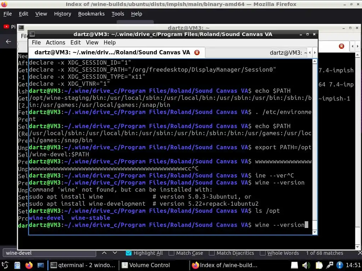Open Firefox Bookmarks menu
This screenshot has width=362, height=271.
[91, 14]
